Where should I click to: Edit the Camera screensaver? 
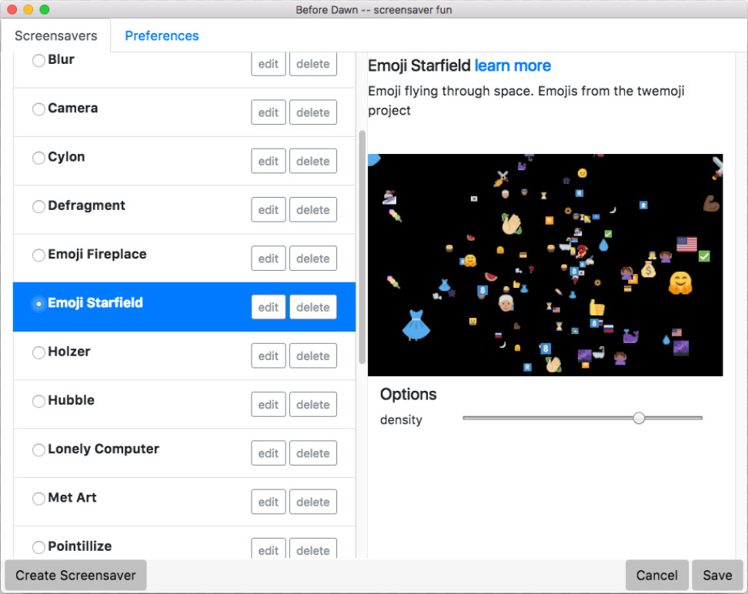pyautogui.click(x=269, y=112)
